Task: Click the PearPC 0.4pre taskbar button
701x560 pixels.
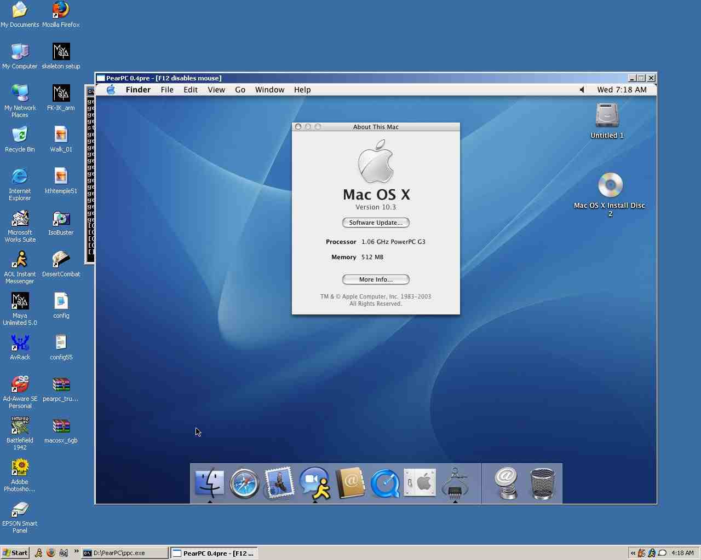Action: (x=214, y=553)
